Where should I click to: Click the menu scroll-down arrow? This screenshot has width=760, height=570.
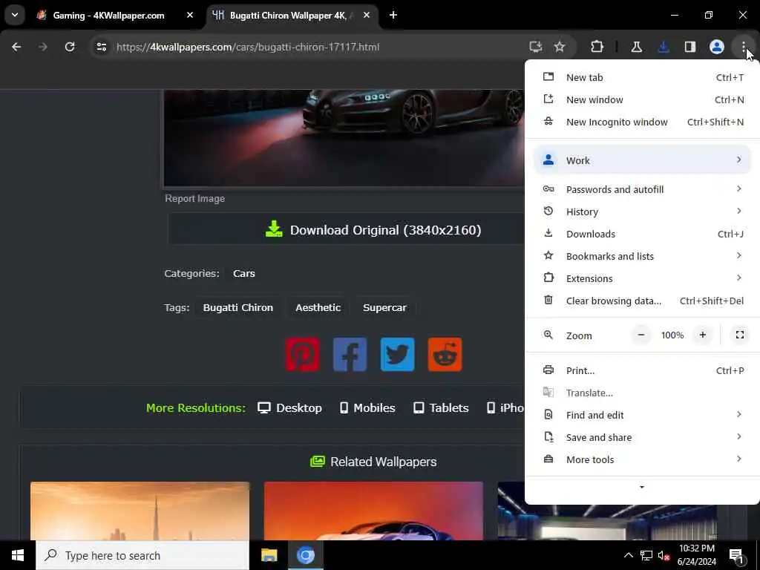(x=642, y=487)
